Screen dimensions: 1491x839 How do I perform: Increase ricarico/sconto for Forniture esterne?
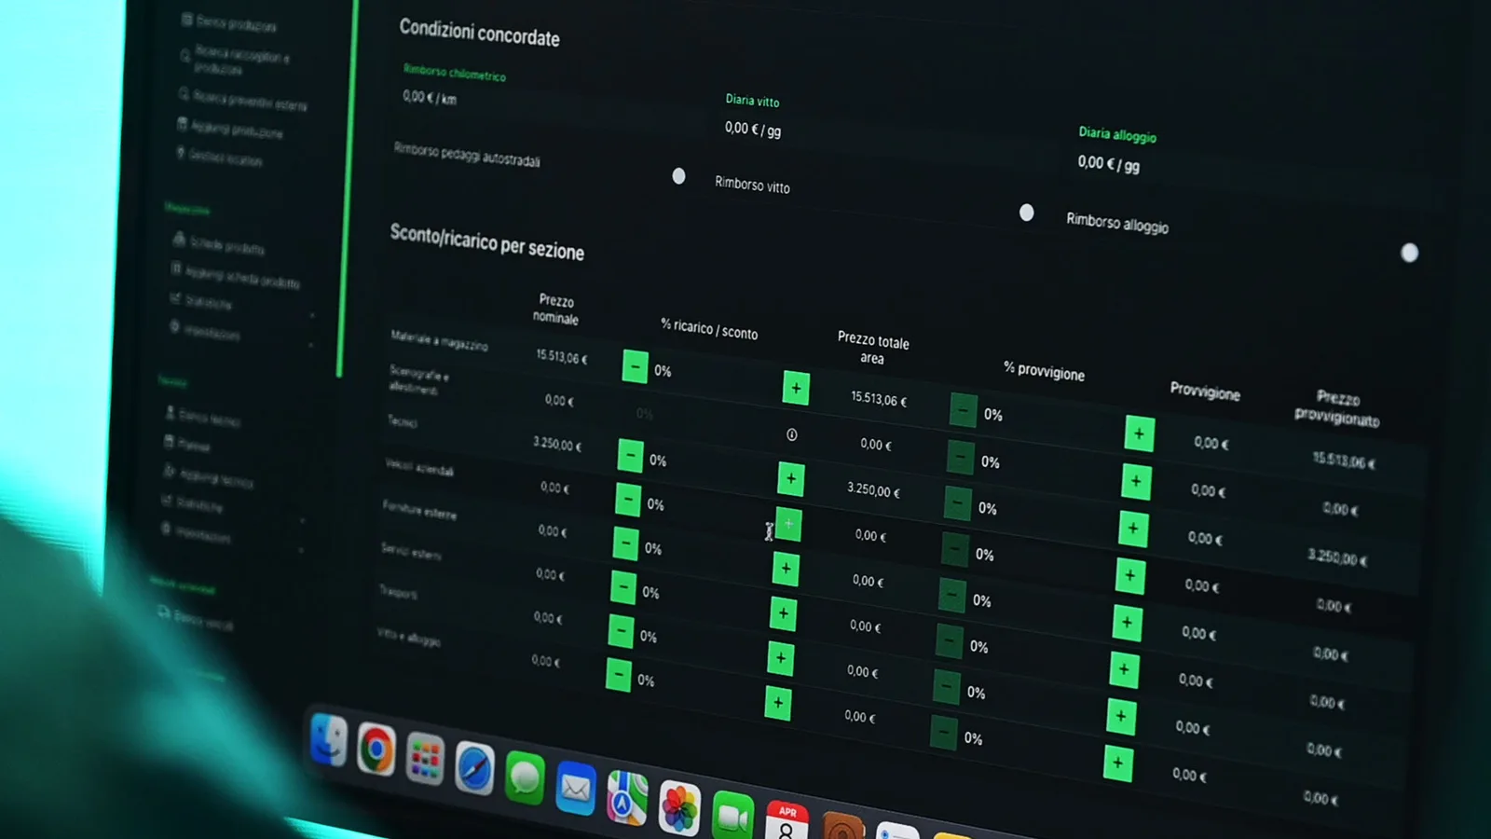pos(786,569)
